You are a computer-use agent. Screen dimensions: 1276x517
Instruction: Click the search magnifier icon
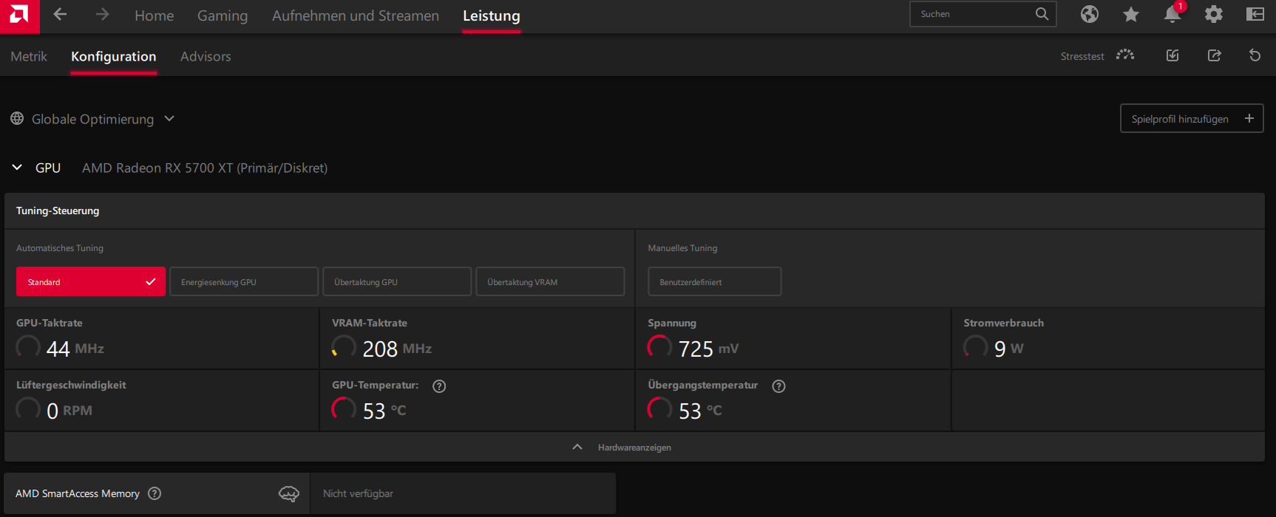click(x=1042, y=14)
